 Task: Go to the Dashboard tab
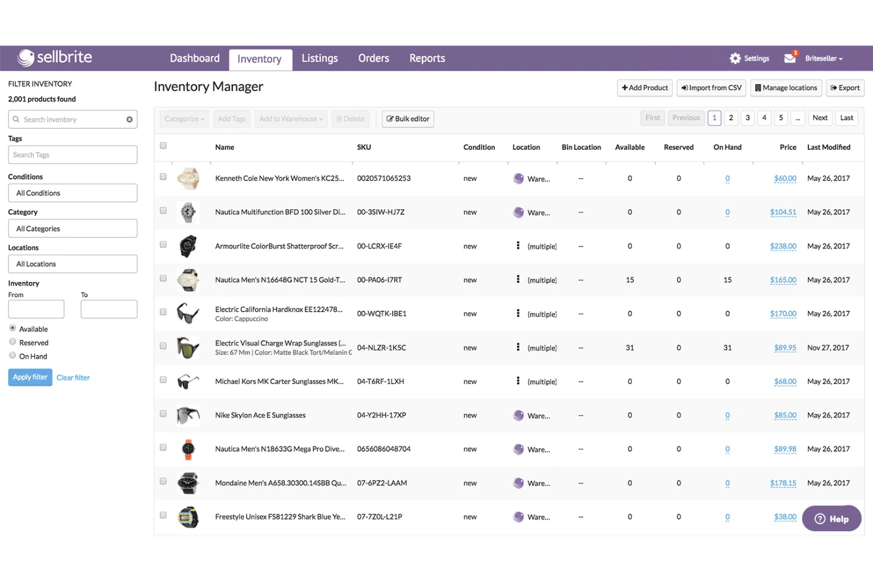click(195, 58)
